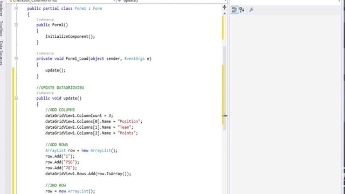
Task: Click the EventArgs type in Form1_Load signature
Action: pyautogui.click(x=134, y=59)
